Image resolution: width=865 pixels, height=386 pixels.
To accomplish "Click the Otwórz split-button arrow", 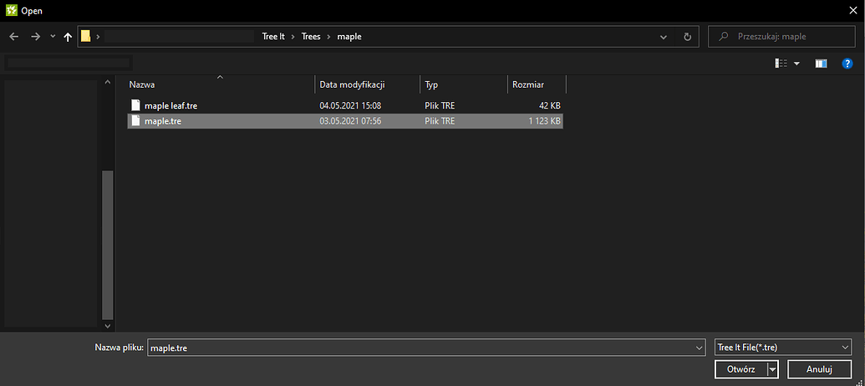I will (773, 369).
